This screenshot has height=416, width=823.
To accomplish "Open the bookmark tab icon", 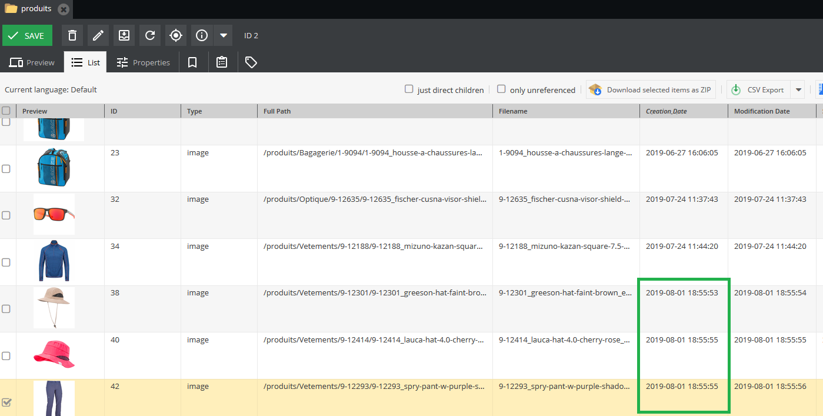I will click(x=192, y=62).
